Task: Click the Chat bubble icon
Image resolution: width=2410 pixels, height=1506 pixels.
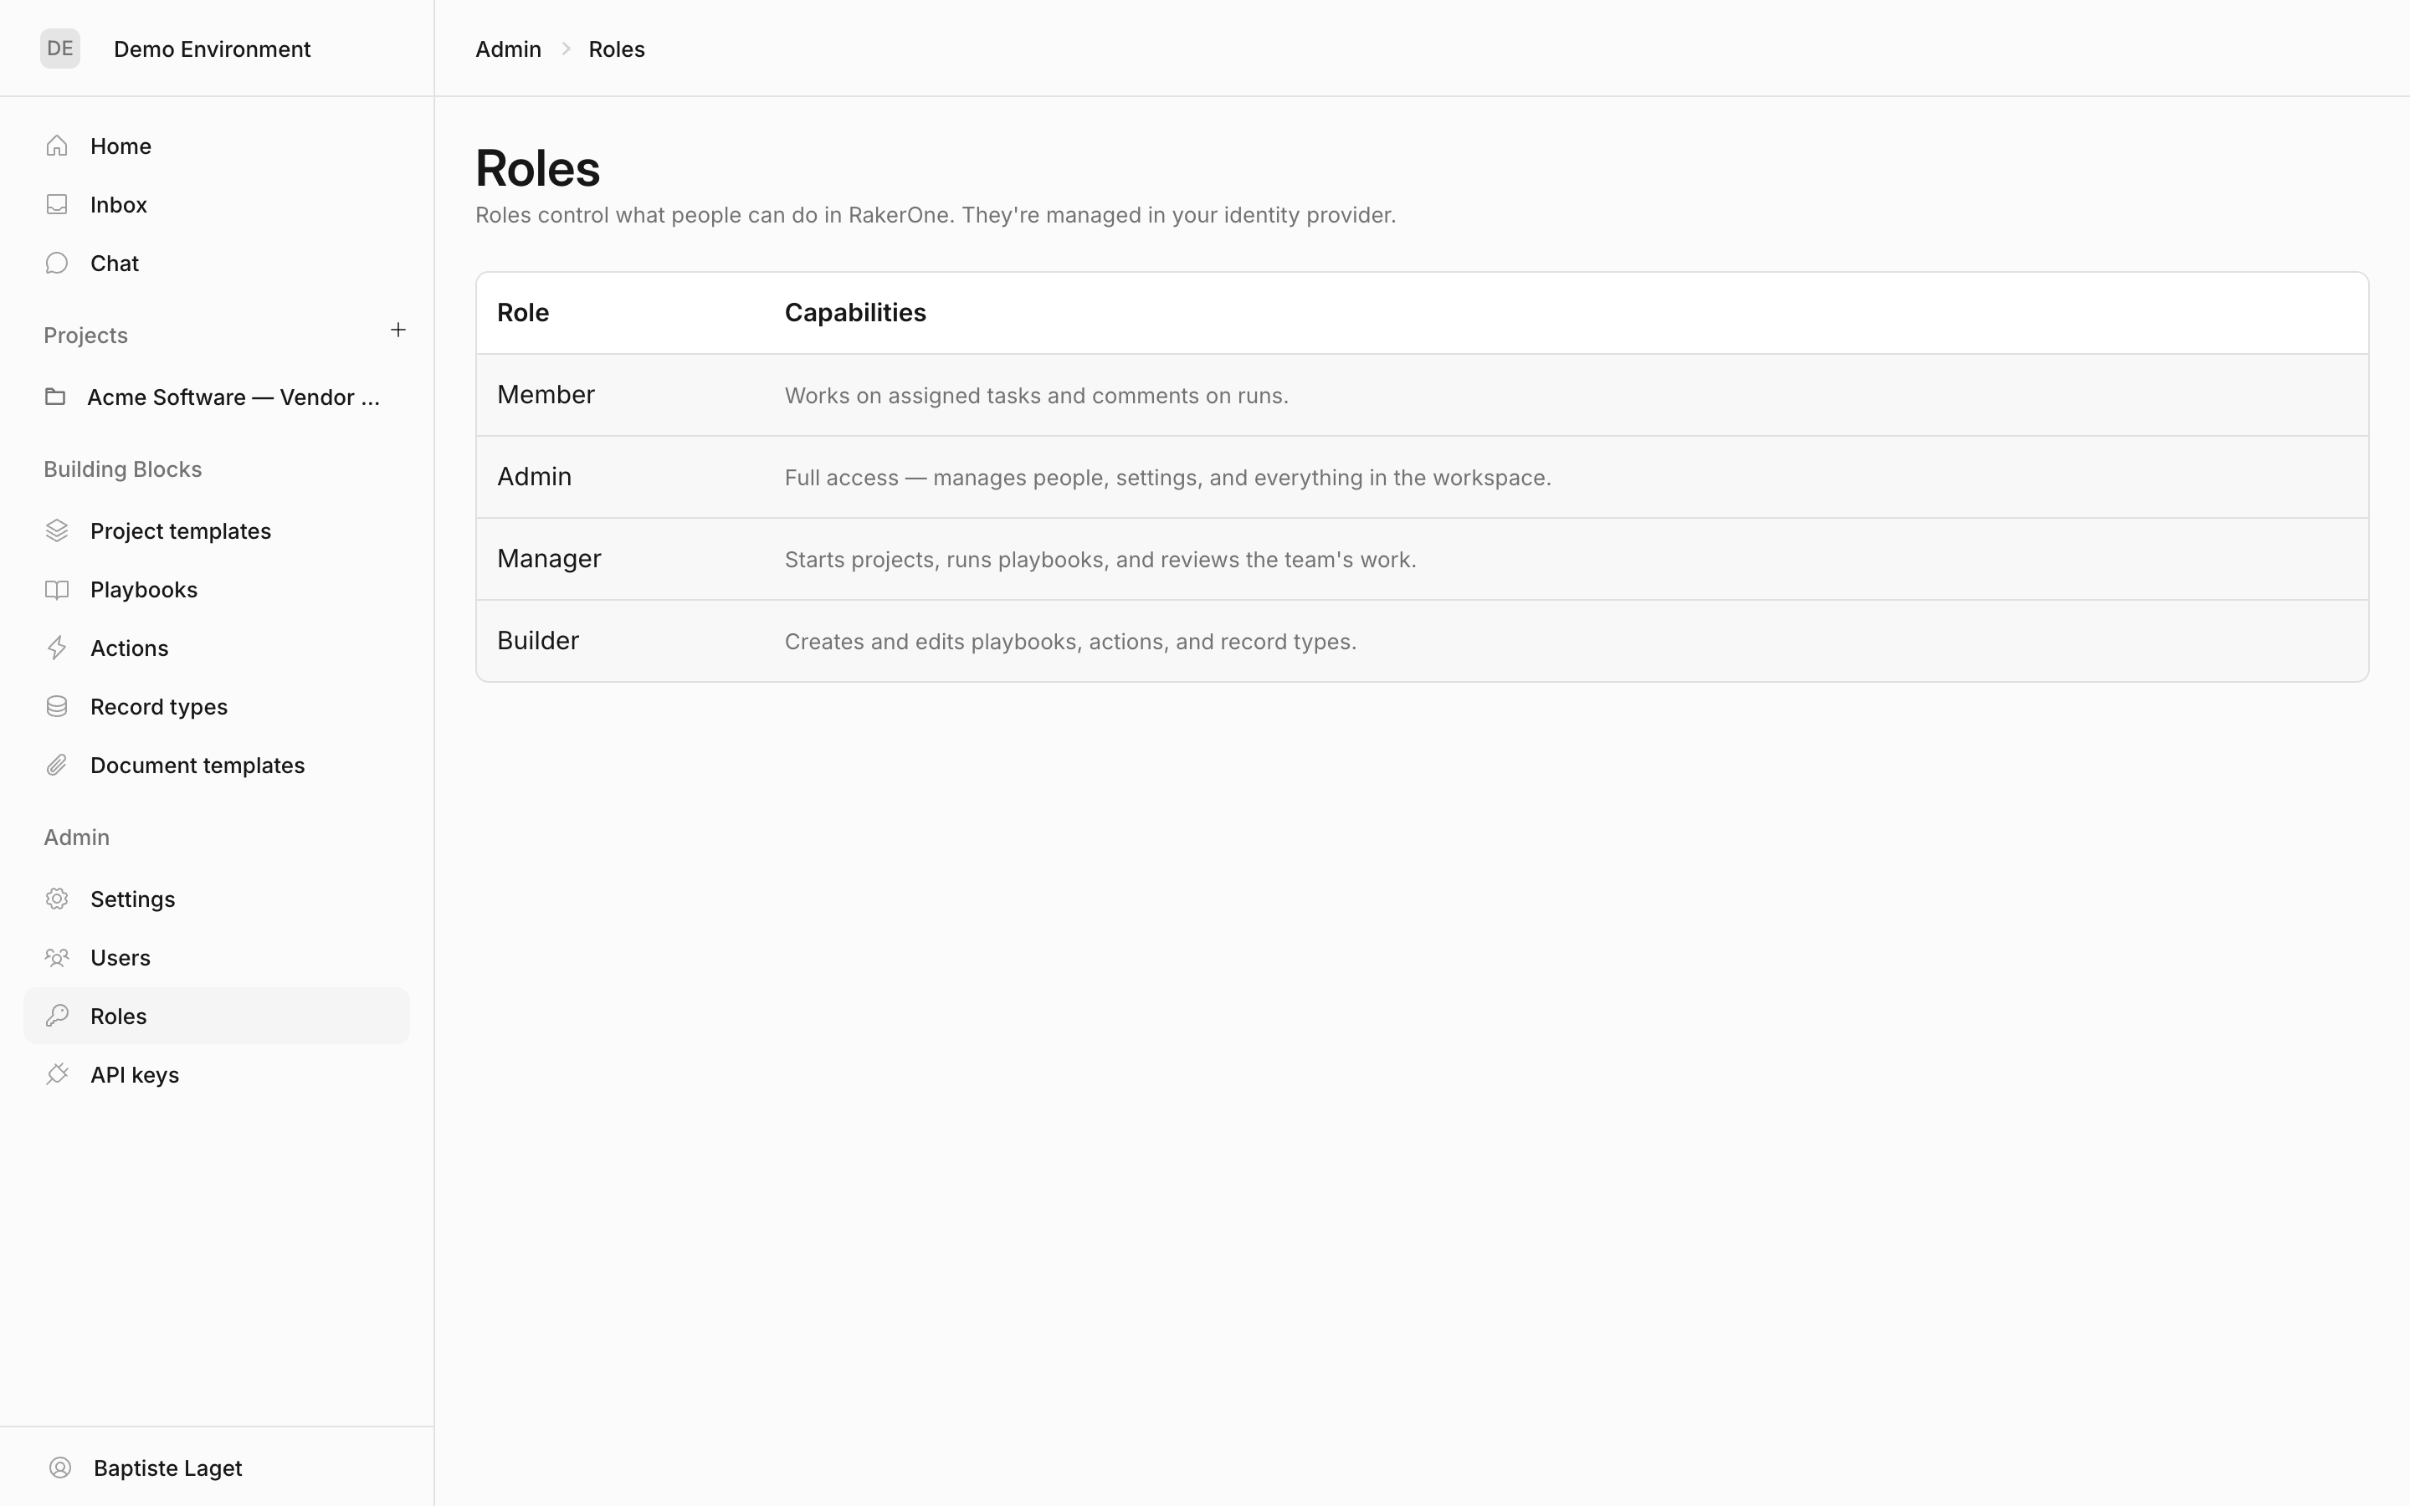Action: pos(57,263)
